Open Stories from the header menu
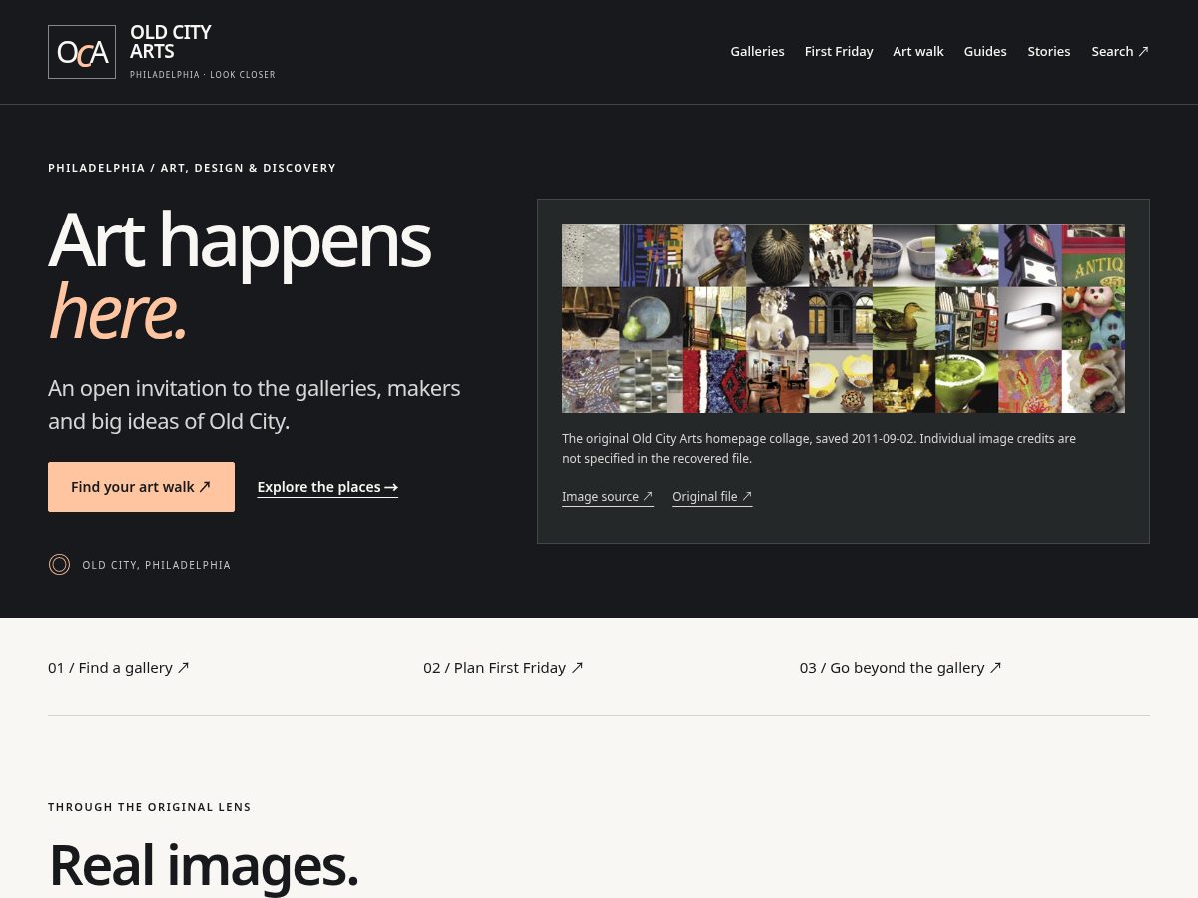 click(x=1049, y=51)
